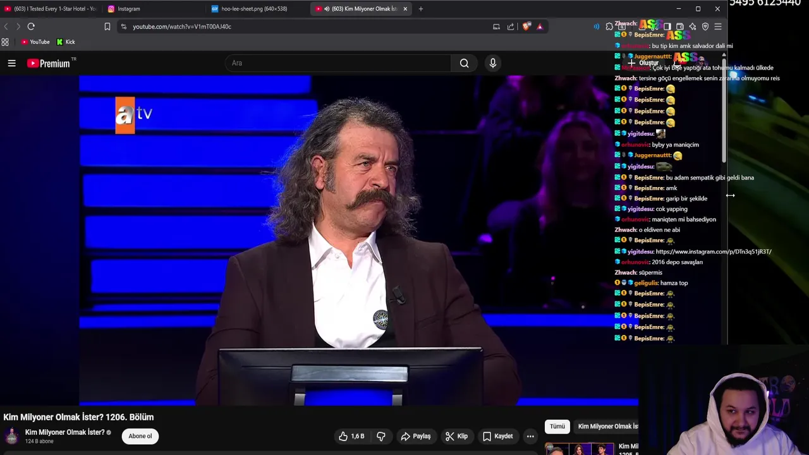
Task: Reload the page with the refresh icon
Action: [x=31, y=27]
